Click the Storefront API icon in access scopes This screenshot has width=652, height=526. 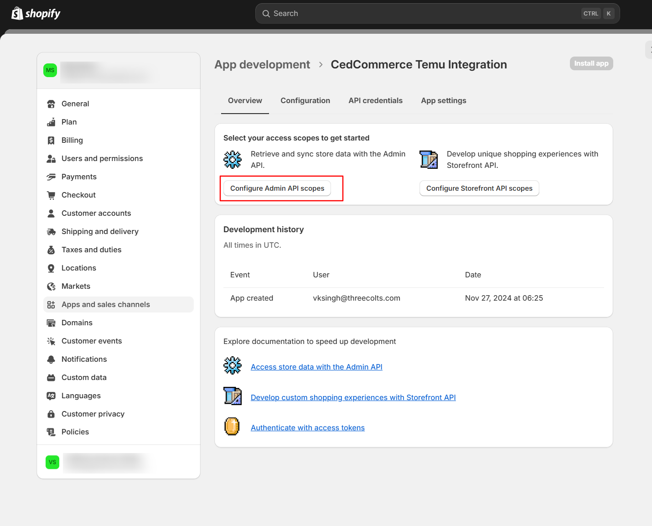point(429,160)
